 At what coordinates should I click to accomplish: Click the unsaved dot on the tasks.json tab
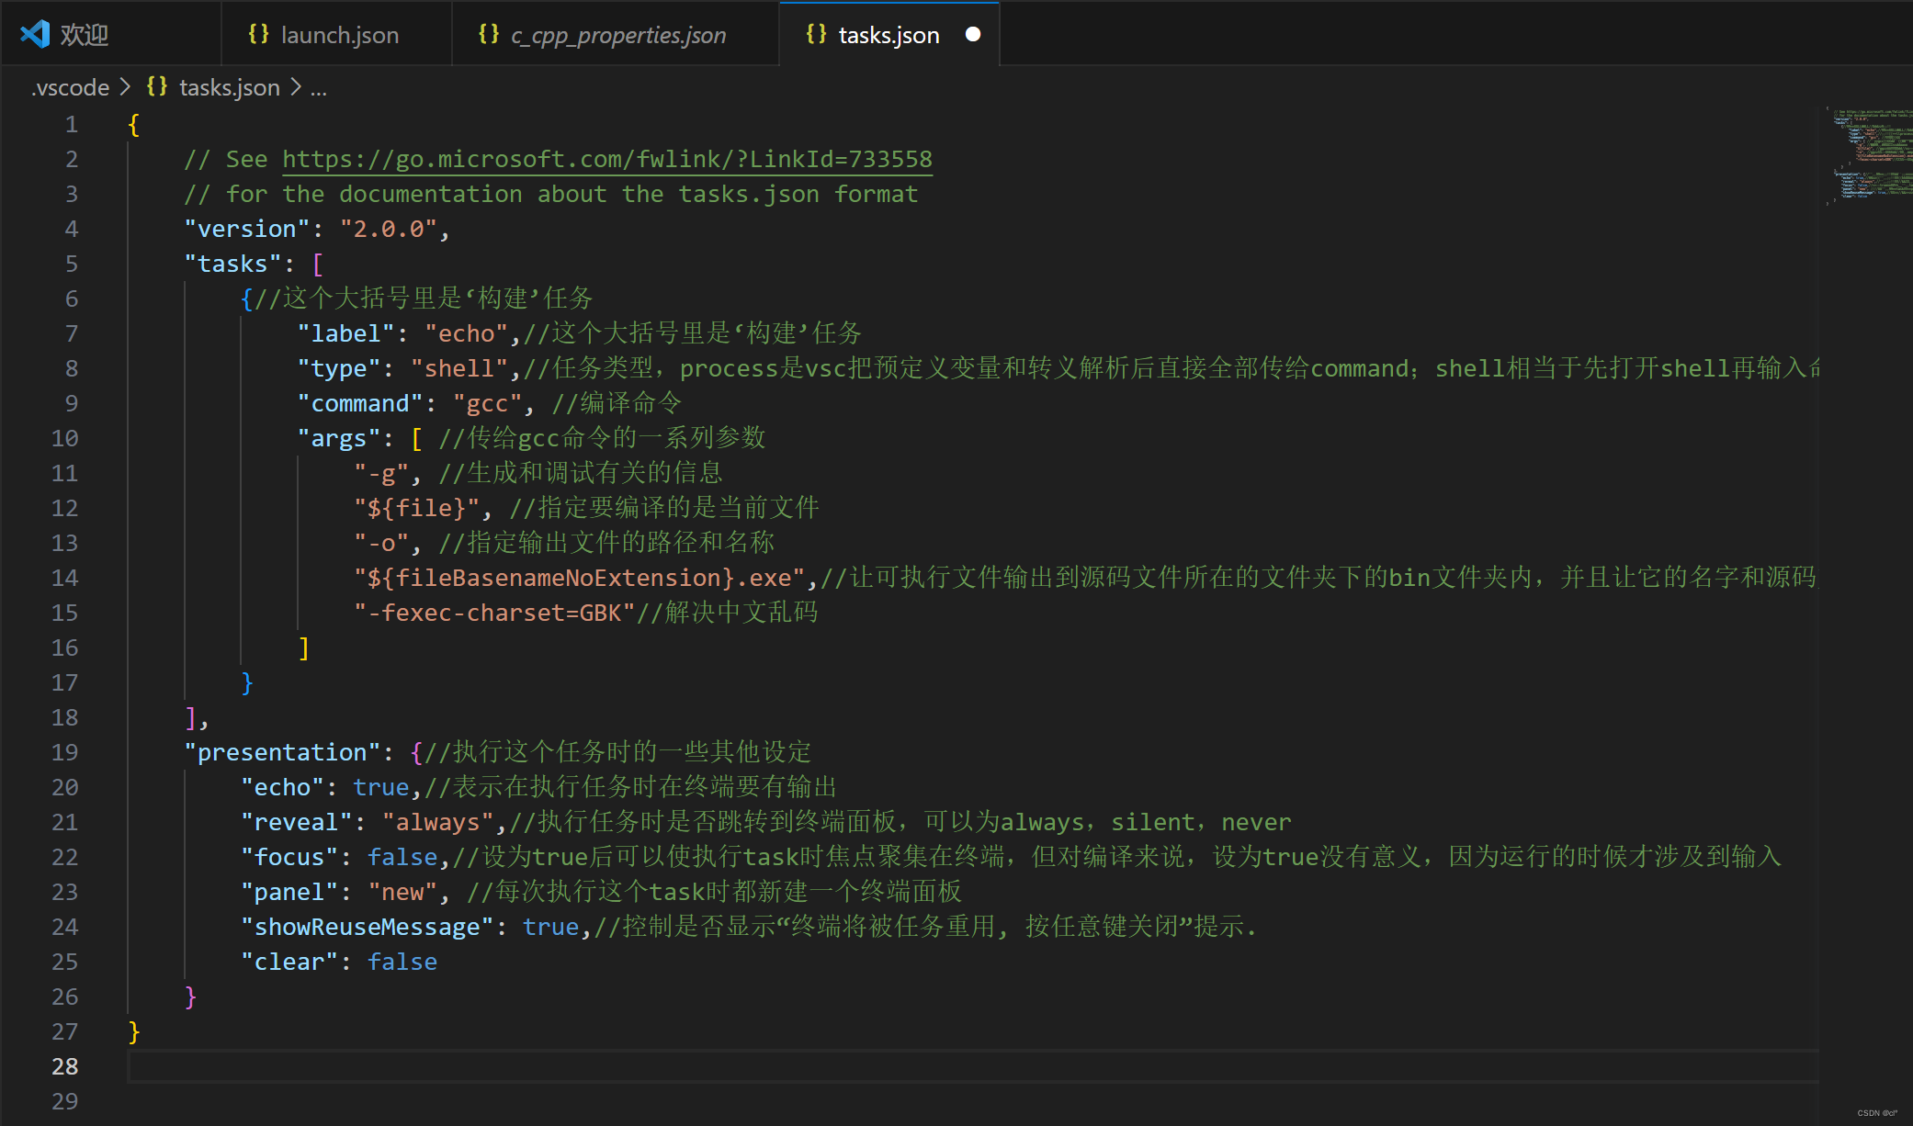point(973,34)
